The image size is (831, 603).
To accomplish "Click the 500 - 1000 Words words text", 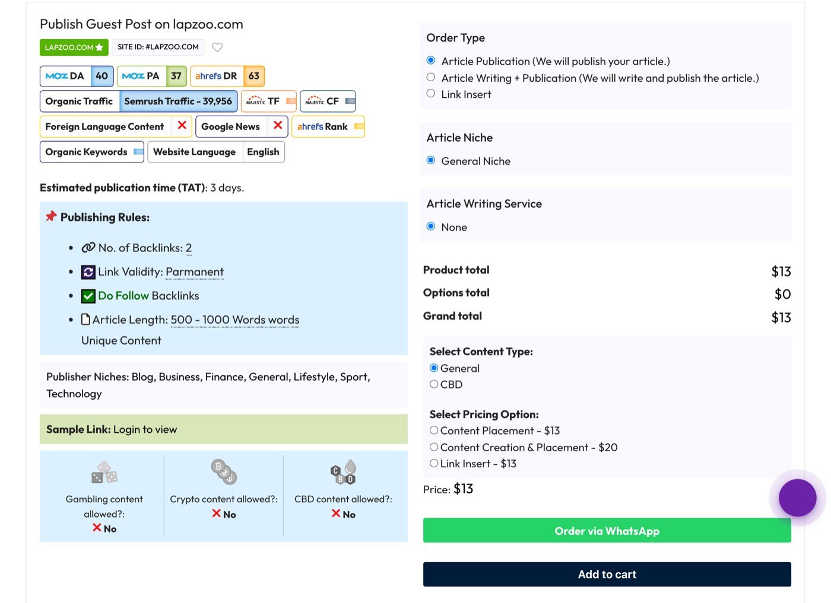I will pos(235,320).
